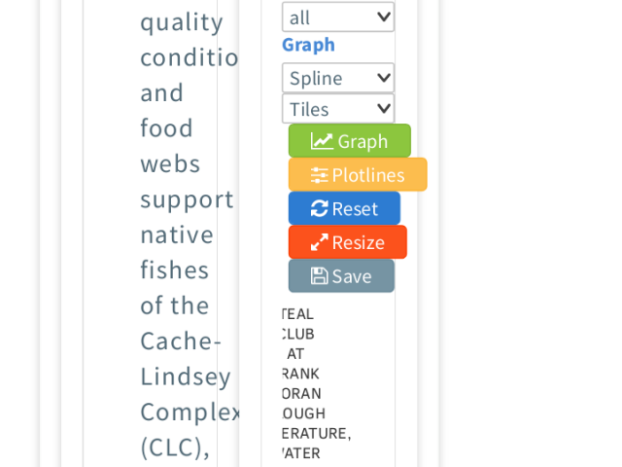Click the chevron arrow of 'all' select
The width and height of the screenshot is (622, 467).
(x=384, y=17)
